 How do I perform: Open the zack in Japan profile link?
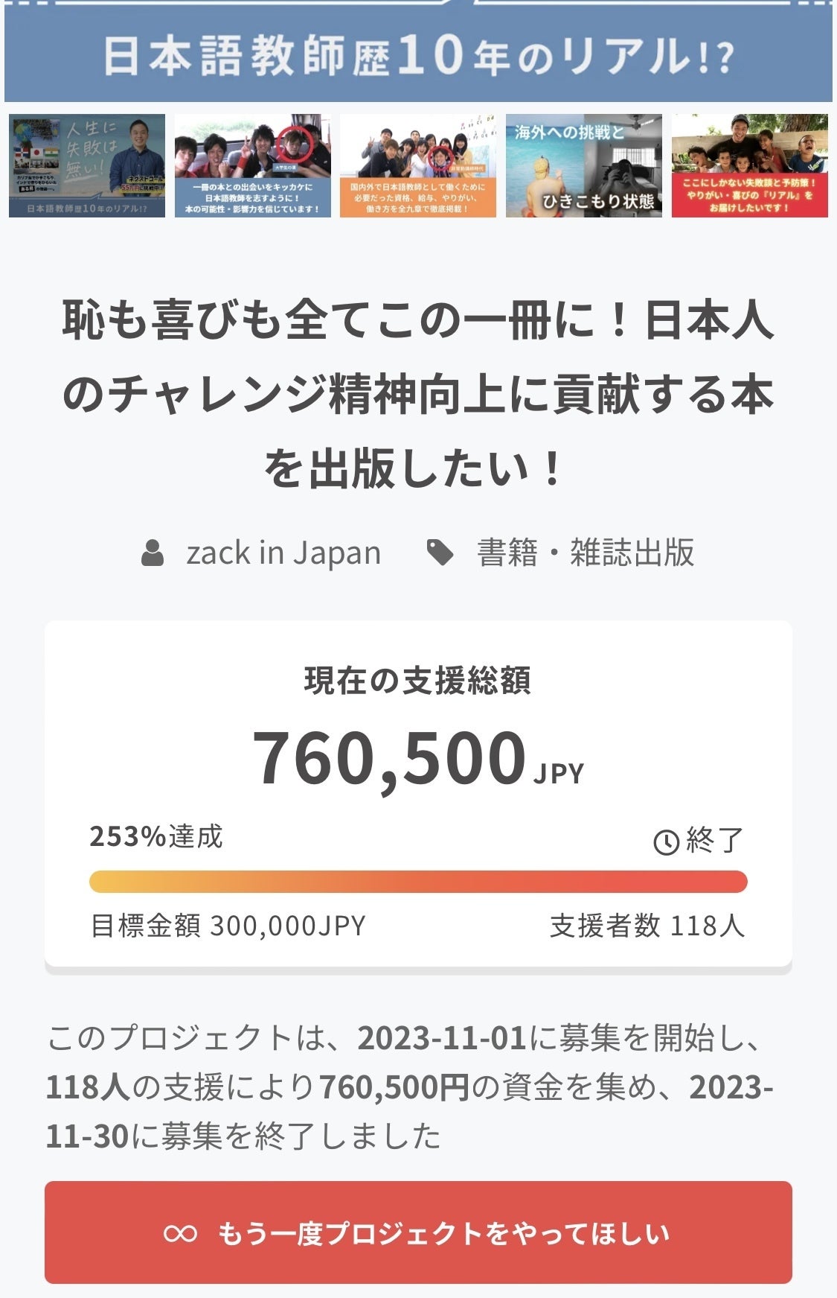(x=283, y=553)
